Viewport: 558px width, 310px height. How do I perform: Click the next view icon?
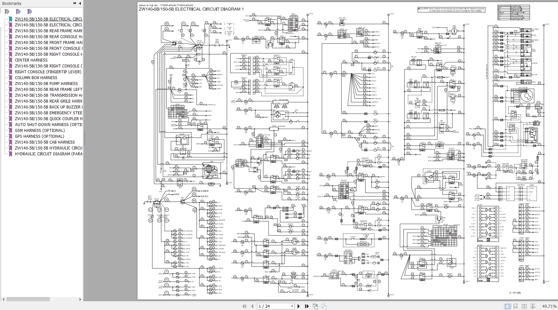(x=324, y=306)
